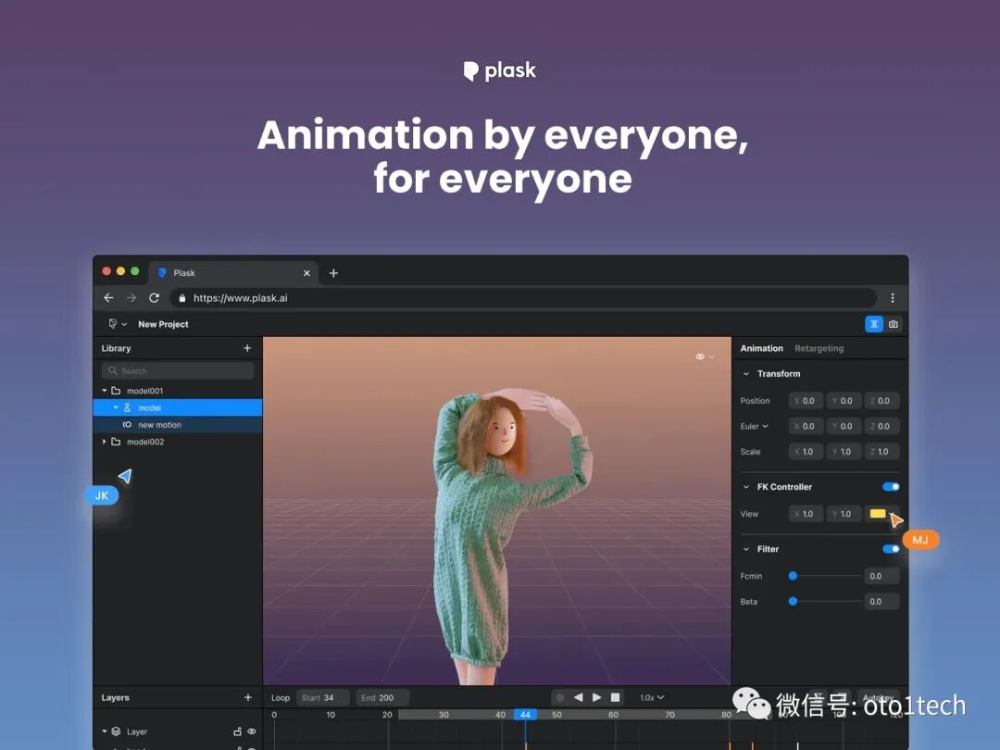
Task: Open the Euler rotation mode dropdown
Action: coord(755,426)
